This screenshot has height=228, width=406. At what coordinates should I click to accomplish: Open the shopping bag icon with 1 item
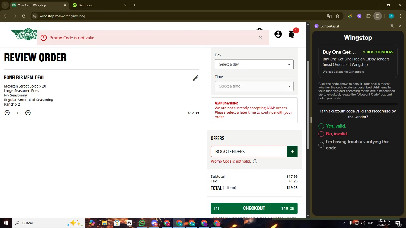tap(292, 34)
